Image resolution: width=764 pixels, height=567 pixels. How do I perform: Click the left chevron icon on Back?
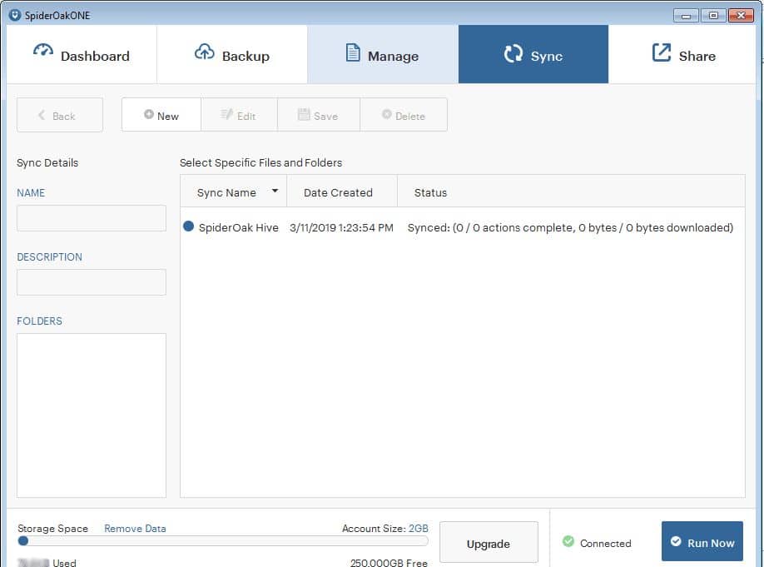[x=42, y=115]
